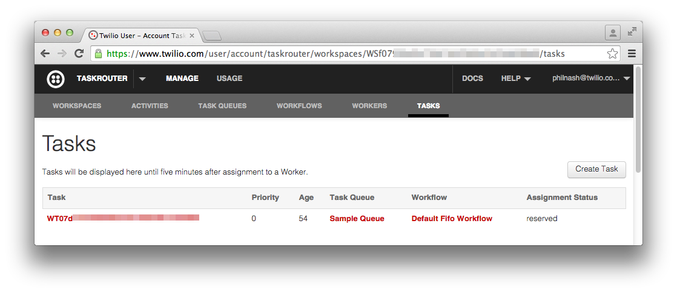Click the Twilio User browser tab title
The width and height of the screenshot is (677, 293).
point(142,36)
